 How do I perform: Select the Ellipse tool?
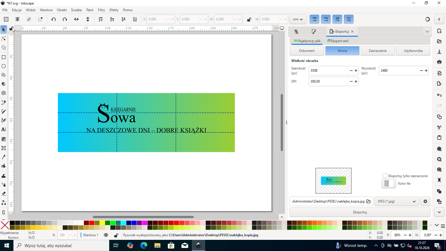click(x=4, y=66)
